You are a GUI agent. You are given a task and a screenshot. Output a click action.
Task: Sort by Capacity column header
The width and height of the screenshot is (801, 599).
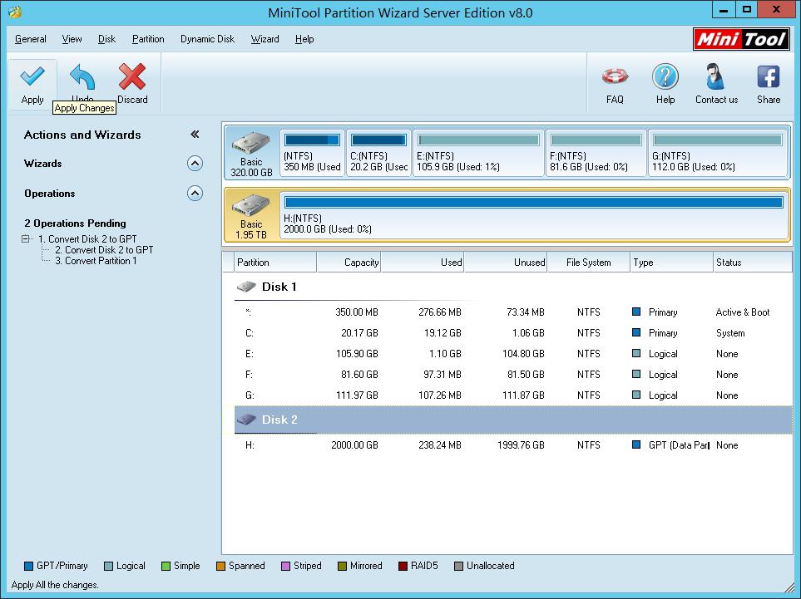(x=349, y=263)
